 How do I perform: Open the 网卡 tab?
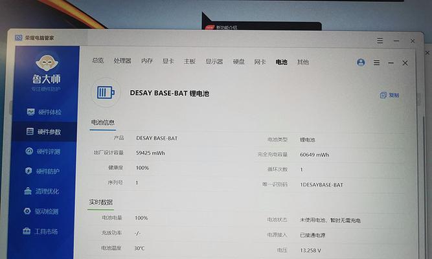pos(260,62)
